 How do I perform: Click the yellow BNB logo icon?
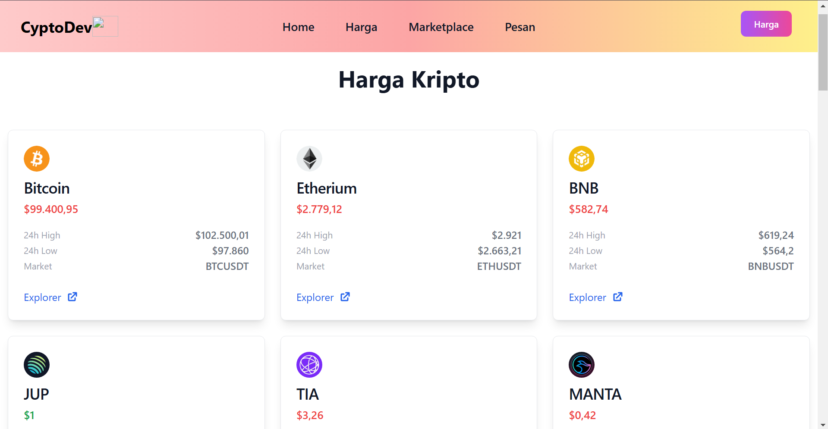pyautogui.click(x=582, y=159)
